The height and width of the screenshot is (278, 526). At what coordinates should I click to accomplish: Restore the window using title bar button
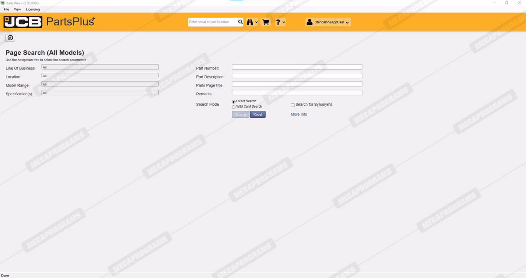point(507,3)
